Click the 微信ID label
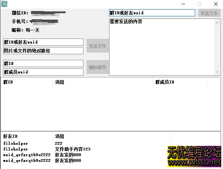The image size is (223, 169). click(x=20, y=13)
